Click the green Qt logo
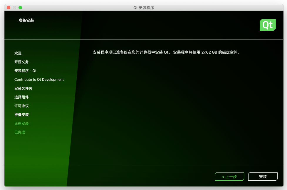 click(x=268, y=25)
